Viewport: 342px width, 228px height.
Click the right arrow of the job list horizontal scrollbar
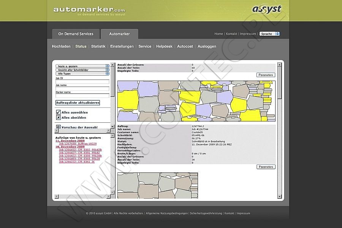pos(108,196)
